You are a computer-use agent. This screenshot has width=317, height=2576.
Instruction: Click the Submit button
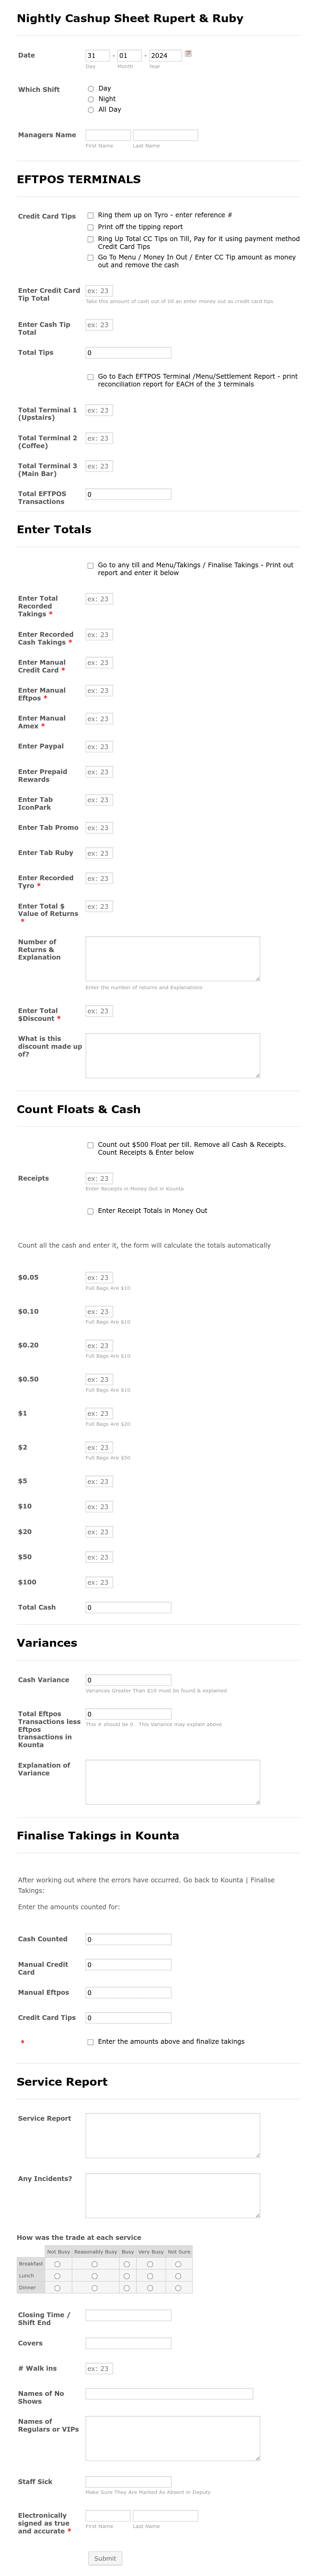click(105, 2558)
